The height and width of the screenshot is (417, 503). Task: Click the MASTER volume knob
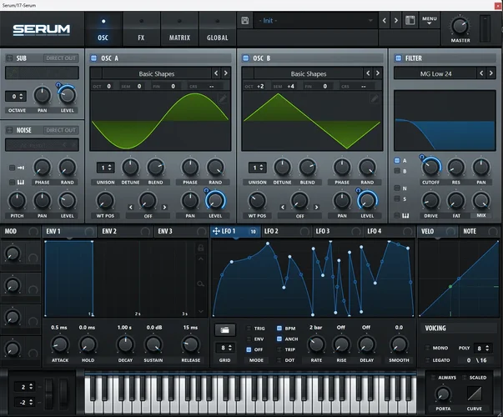[460, 26]
